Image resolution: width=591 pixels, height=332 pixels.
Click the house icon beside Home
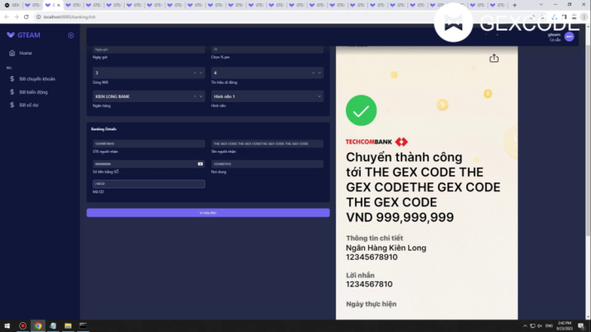click(12, 53)
